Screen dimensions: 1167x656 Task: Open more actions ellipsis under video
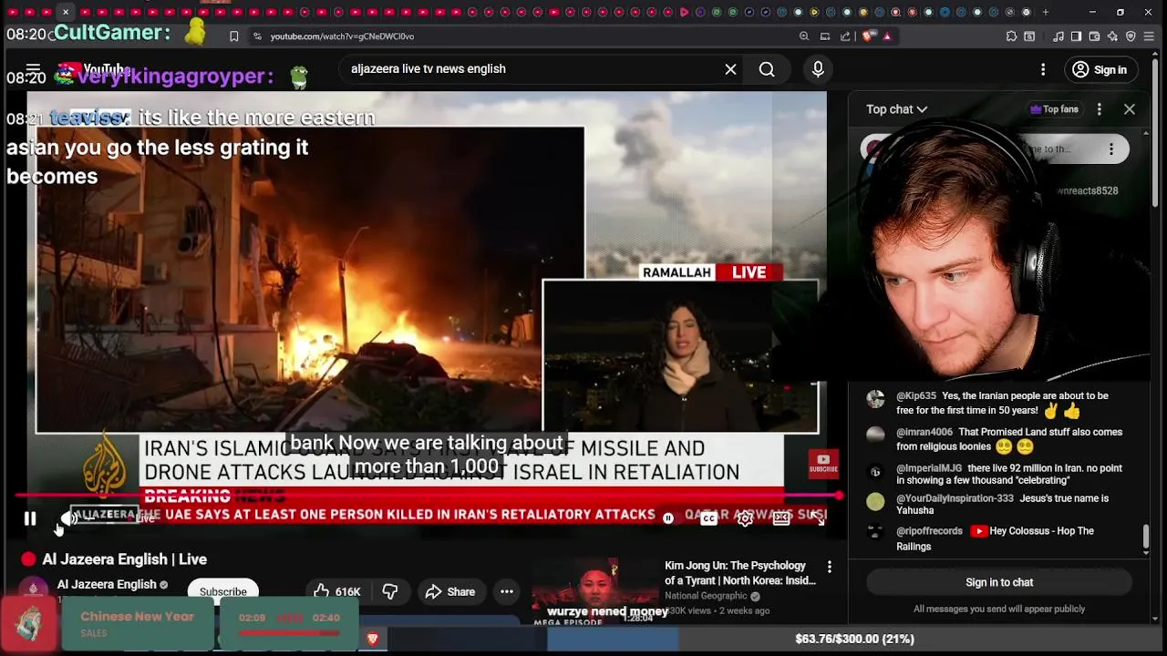(507, 591)
